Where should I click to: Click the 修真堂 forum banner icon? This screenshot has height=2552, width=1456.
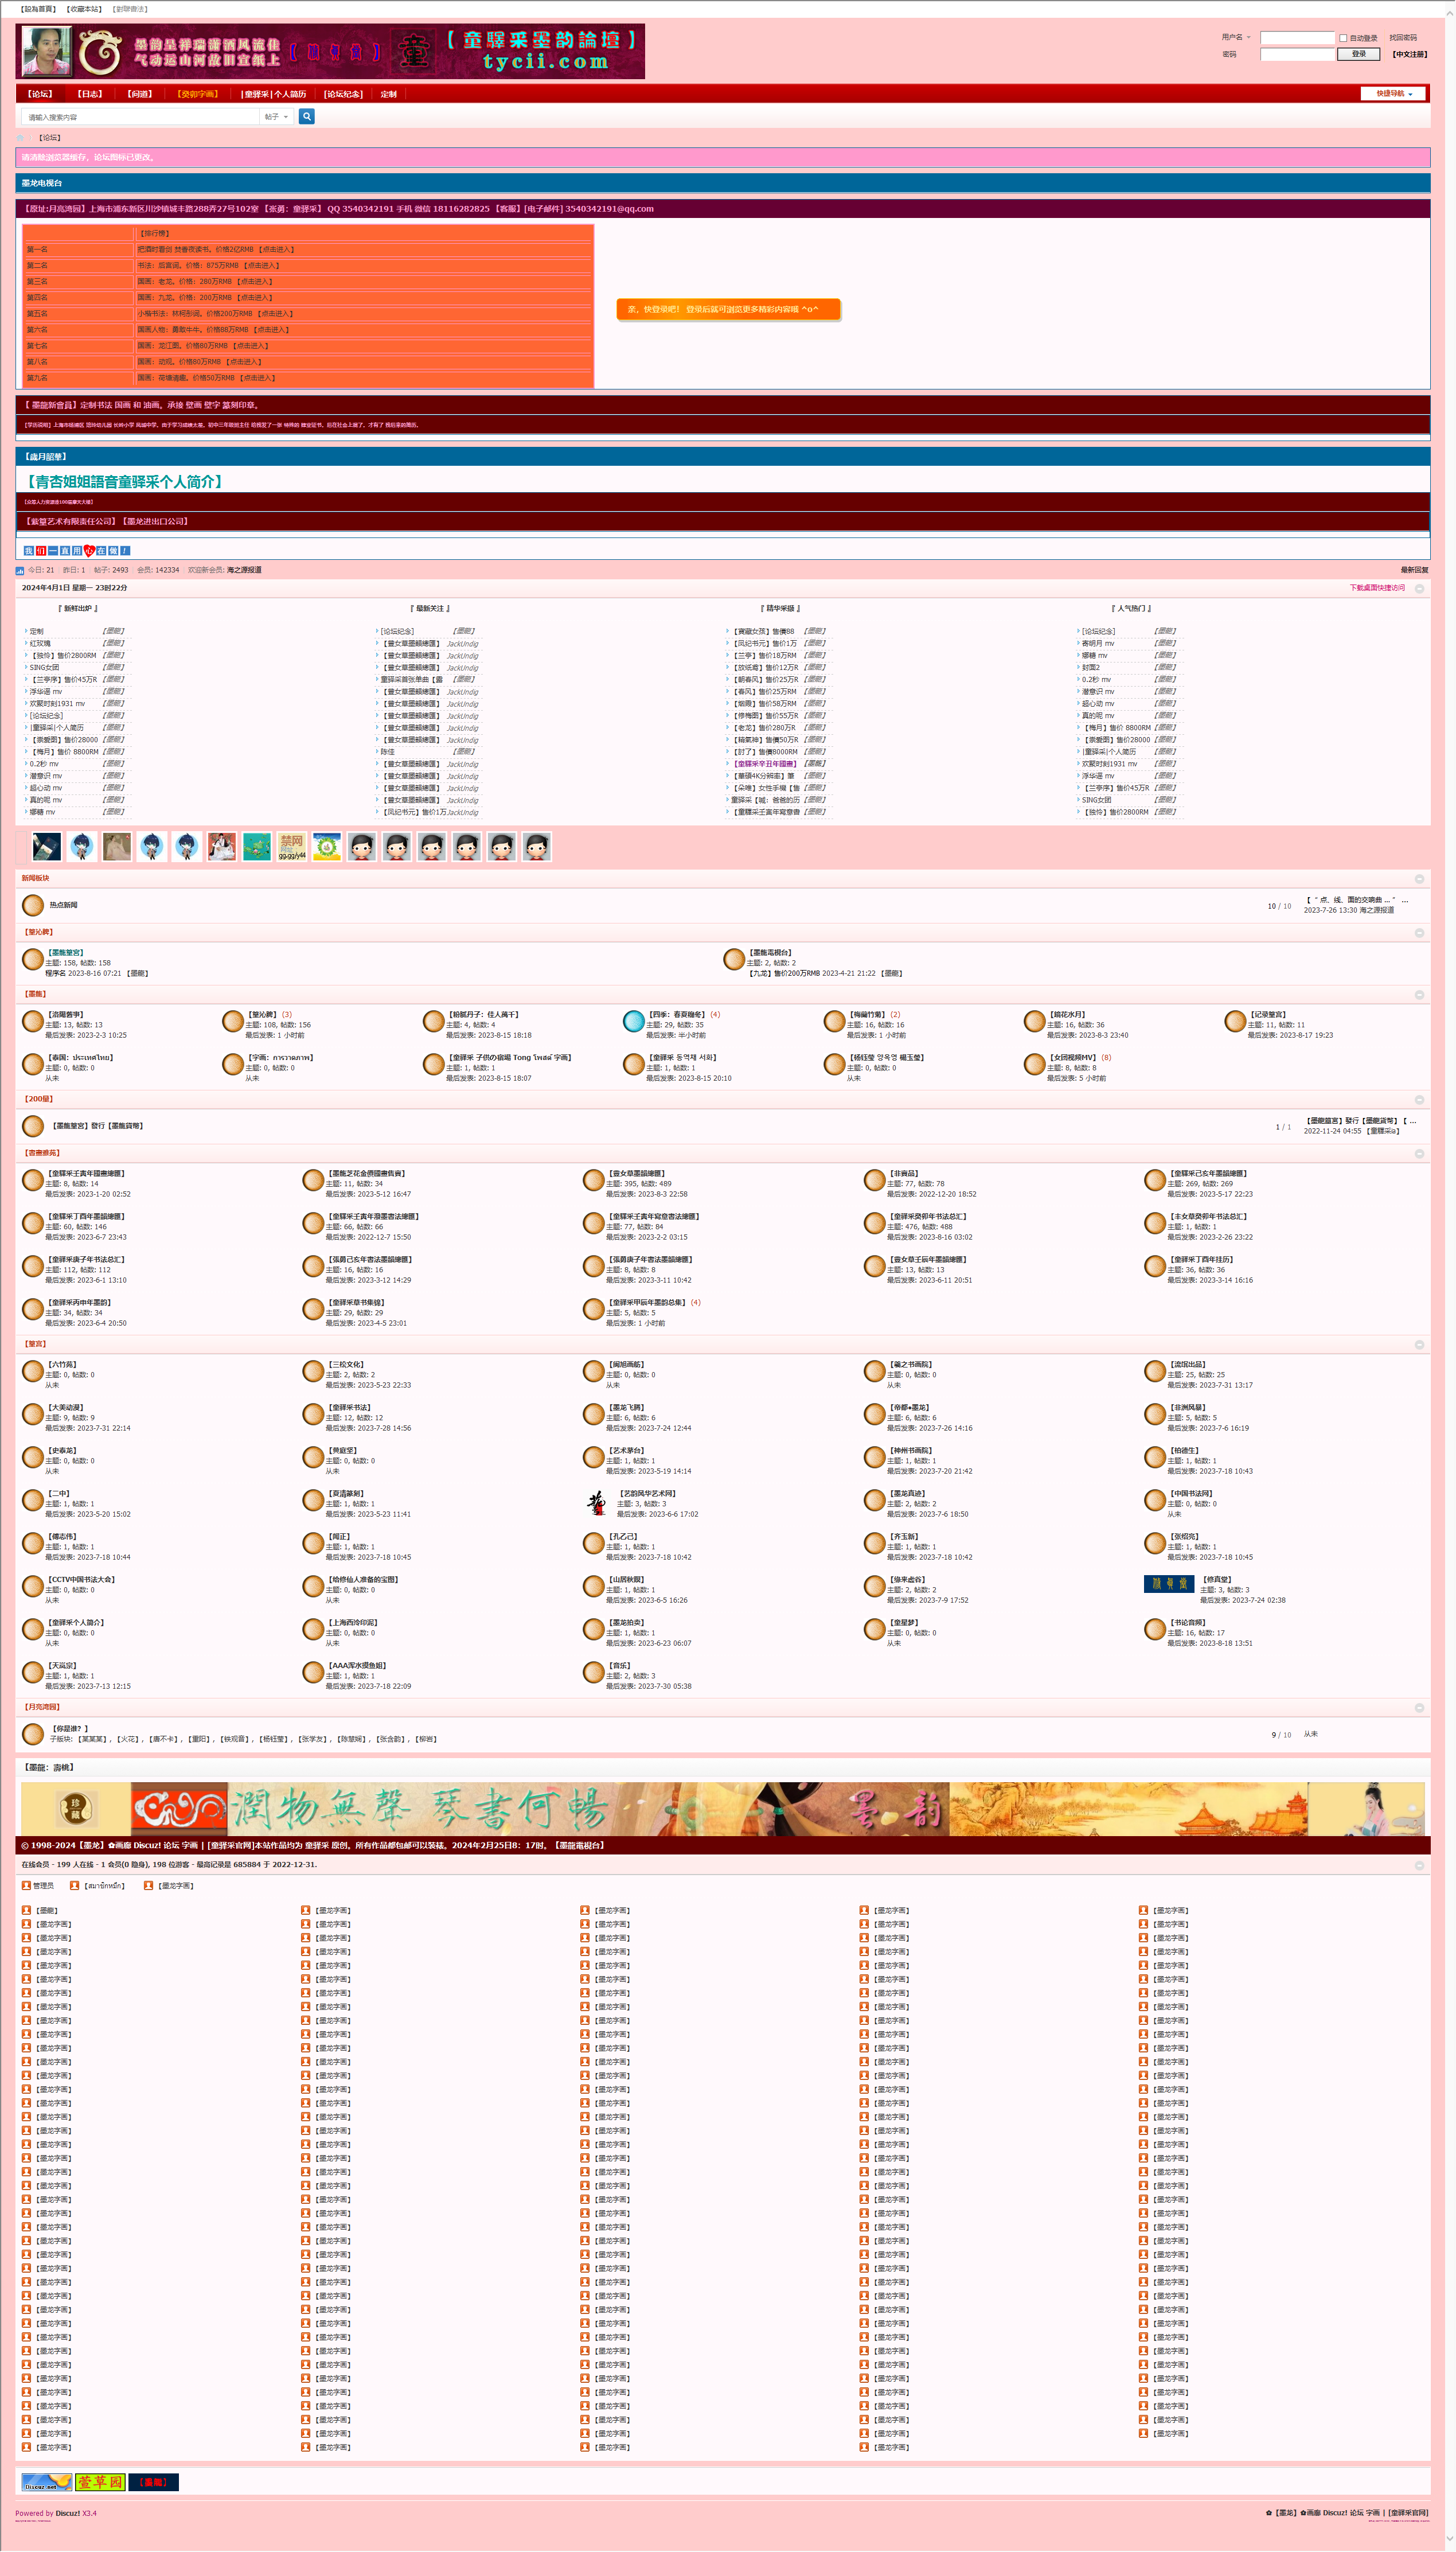(x=1168, y=1584)
